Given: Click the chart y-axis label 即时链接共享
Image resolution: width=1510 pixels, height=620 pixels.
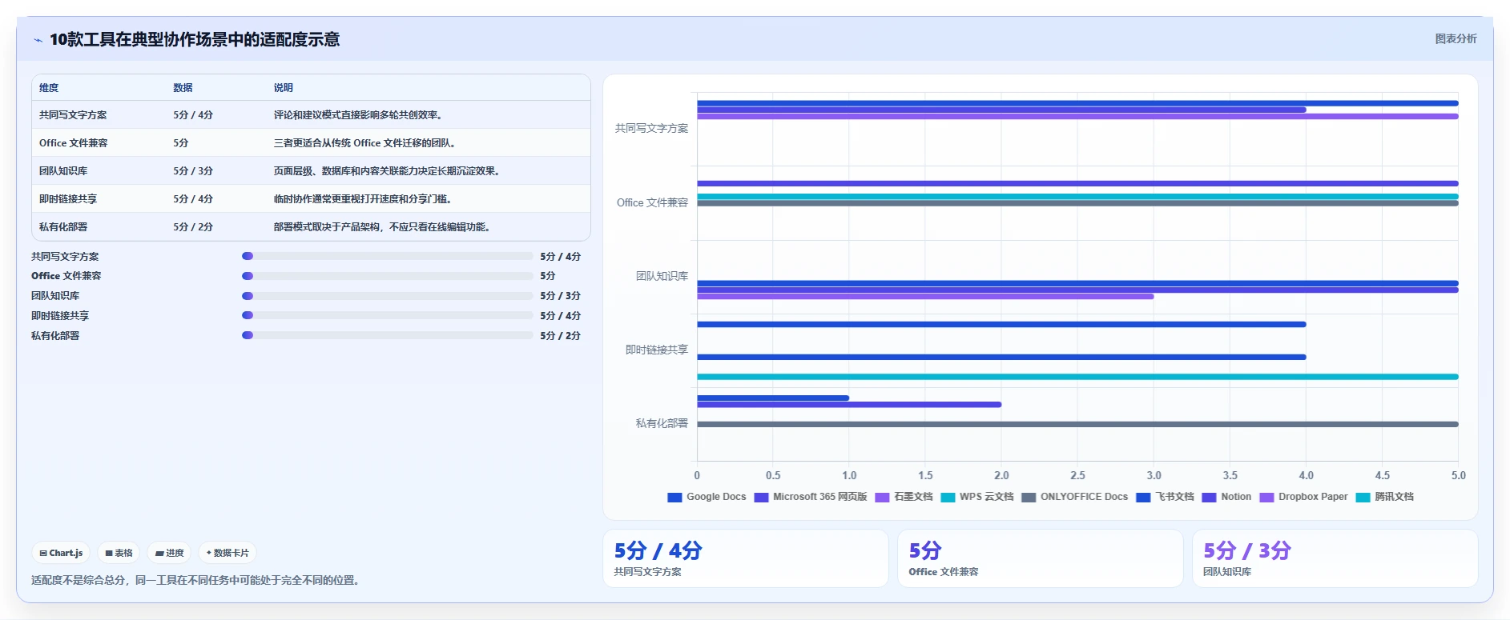Looking at the screenshot, I should (x=657, y=350).
